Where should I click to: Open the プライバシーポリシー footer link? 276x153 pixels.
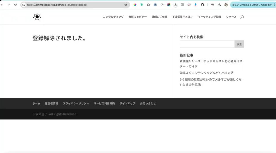click(x=76, y=103)
